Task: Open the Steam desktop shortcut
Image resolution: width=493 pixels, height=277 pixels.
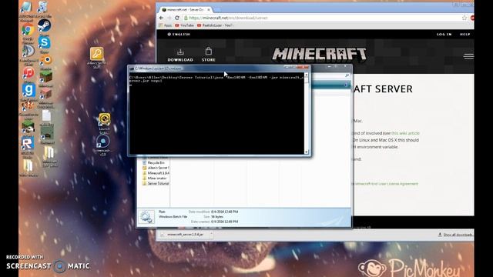Action: click(x=45, y=25)
